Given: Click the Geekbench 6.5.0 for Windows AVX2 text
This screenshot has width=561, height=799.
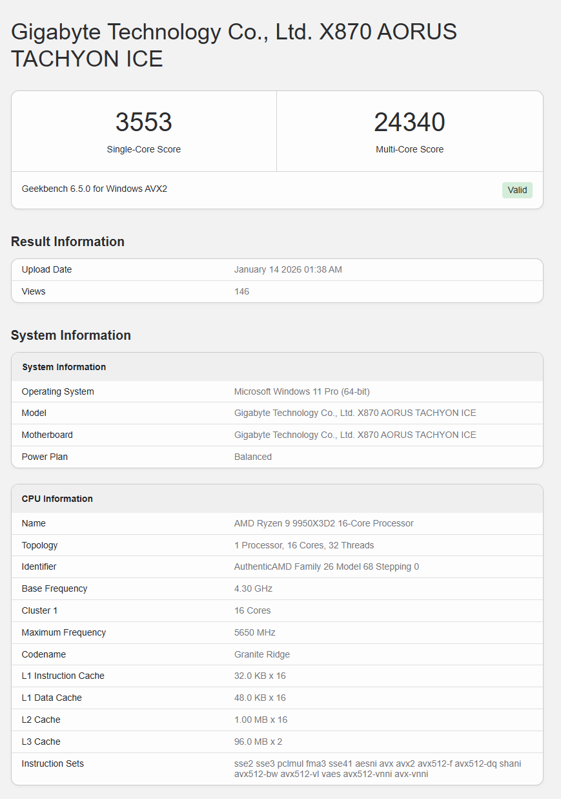Looking at the screenshot, I should coord(94,189).
